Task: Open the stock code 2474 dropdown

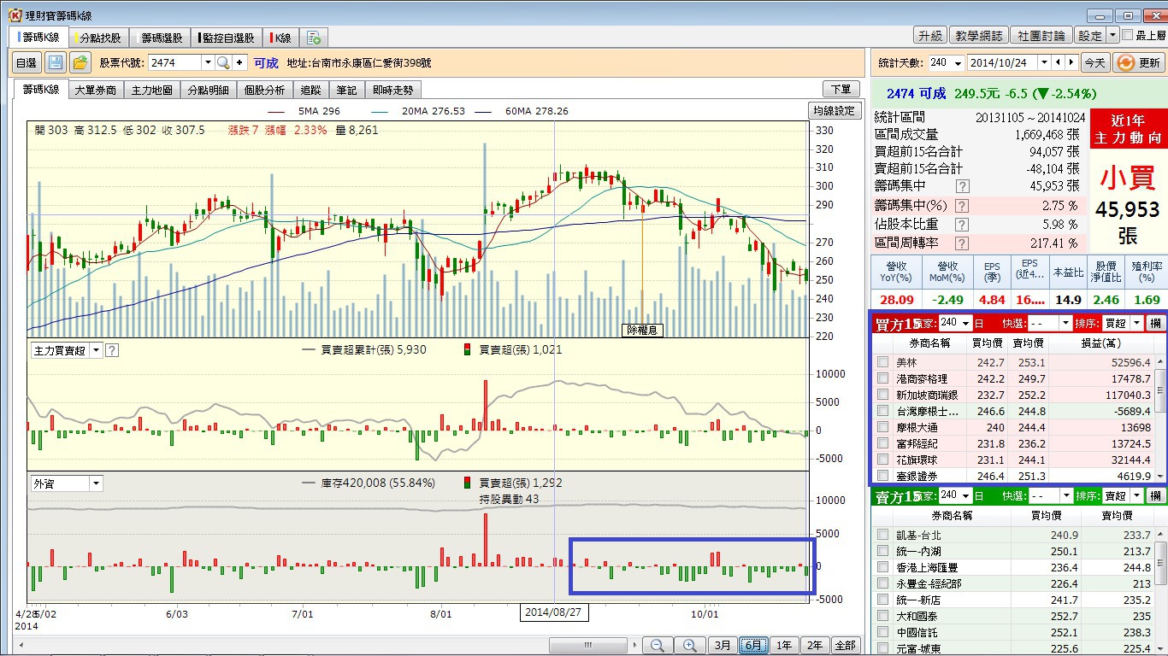Action: click(x=207, y=62)
